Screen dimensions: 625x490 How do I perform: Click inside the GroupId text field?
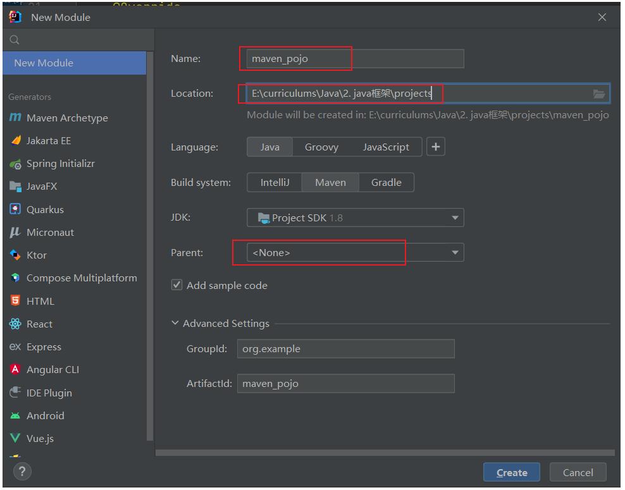tap(345, 349)
